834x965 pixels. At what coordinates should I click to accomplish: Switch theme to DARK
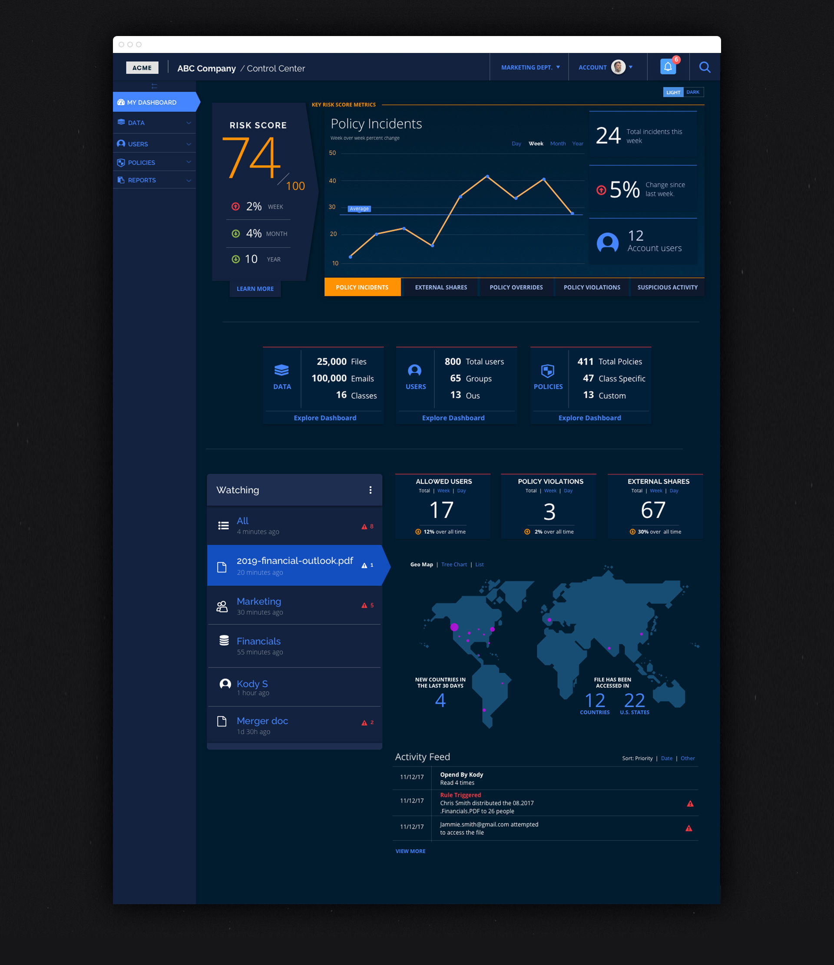[x=693, y=92]
